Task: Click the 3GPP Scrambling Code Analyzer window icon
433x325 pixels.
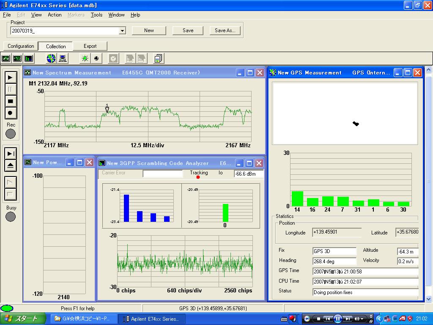Action: coord(102,163)
